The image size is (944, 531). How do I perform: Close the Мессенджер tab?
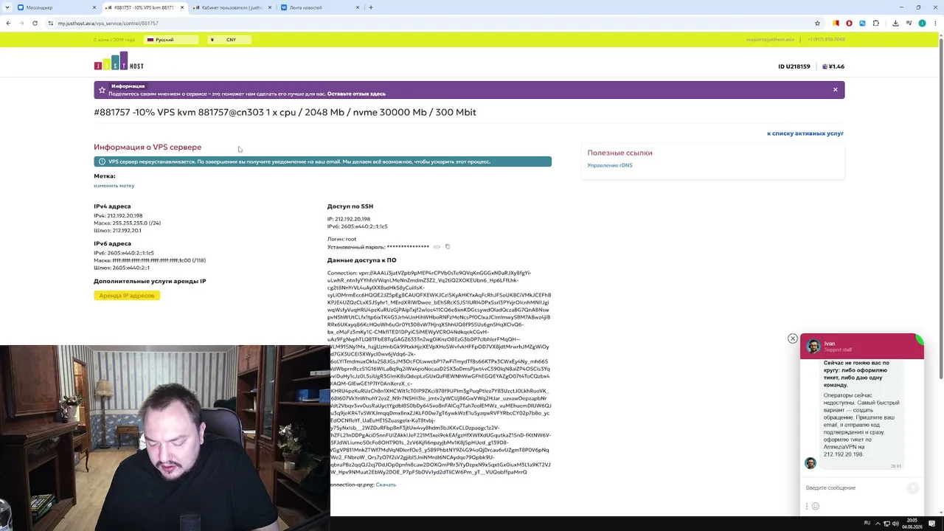[94, 7]
